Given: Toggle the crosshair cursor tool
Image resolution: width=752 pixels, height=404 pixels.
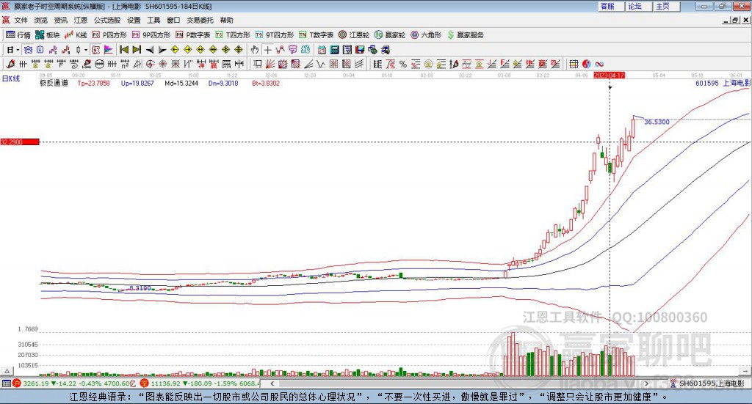Looking at the screenshot, I should (x=267, y=50).
